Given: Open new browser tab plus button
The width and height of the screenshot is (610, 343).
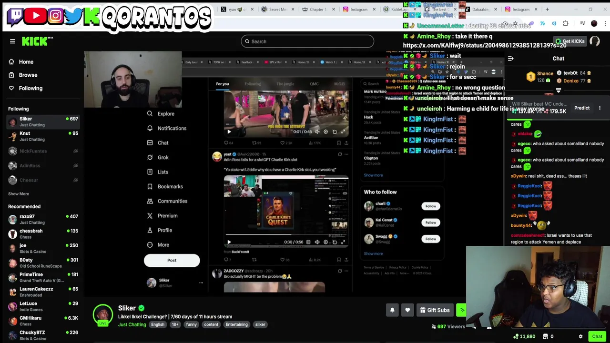Looking at the screenshot, I should [547, 9].
